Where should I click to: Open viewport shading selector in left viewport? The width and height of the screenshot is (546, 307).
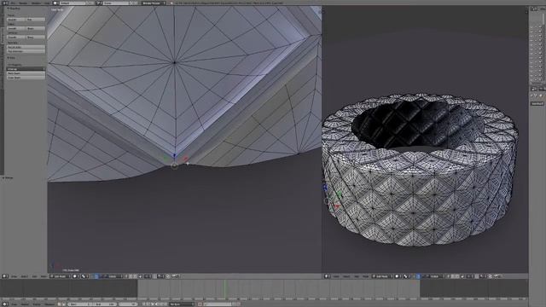[x=75, y=276]
